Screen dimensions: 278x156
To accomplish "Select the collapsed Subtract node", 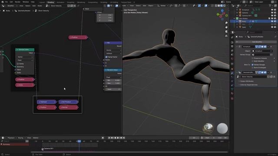I will point(46,102).
